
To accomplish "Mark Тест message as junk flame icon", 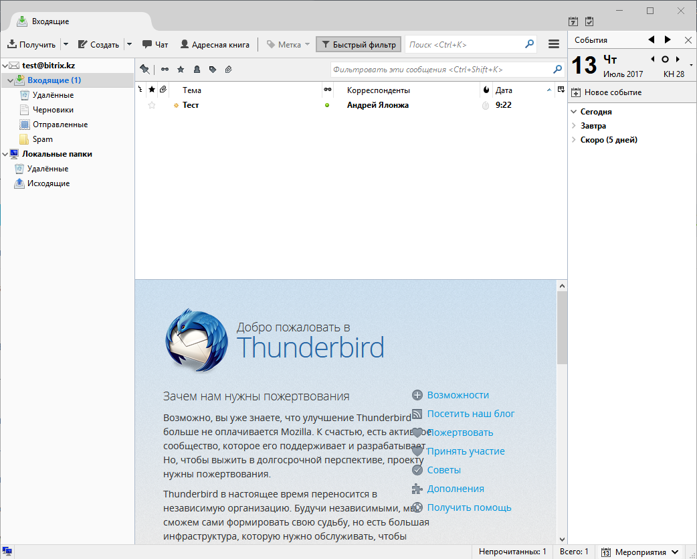I will [x=486, y=105].
